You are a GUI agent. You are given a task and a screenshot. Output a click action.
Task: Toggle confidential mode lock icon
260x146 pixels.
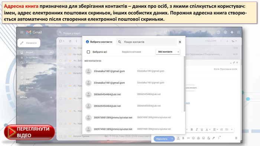point(209,138)
